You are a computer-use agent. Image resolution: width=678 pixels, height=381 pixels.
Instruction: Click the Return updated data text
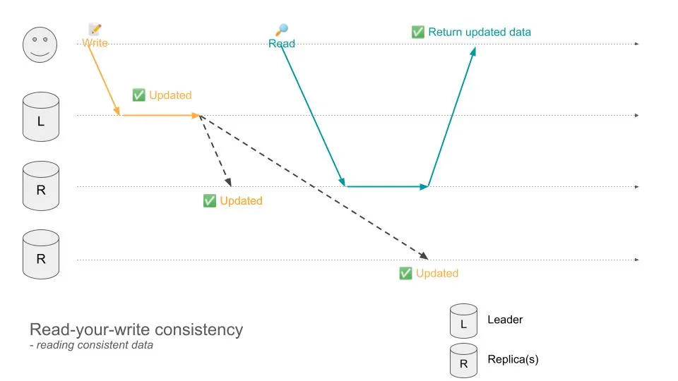coord(480,32)
